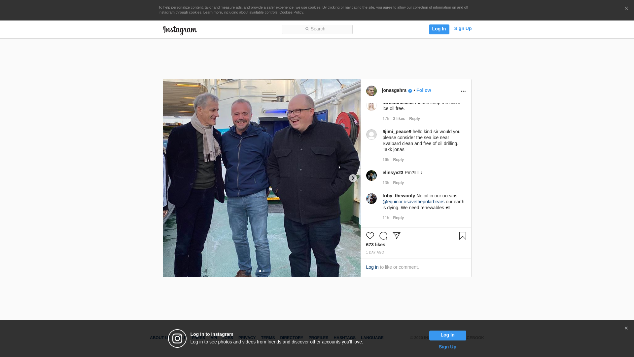The image size is (634, 357).
Task: Open comments with the speech bubble icon
Action: [383, 236]
